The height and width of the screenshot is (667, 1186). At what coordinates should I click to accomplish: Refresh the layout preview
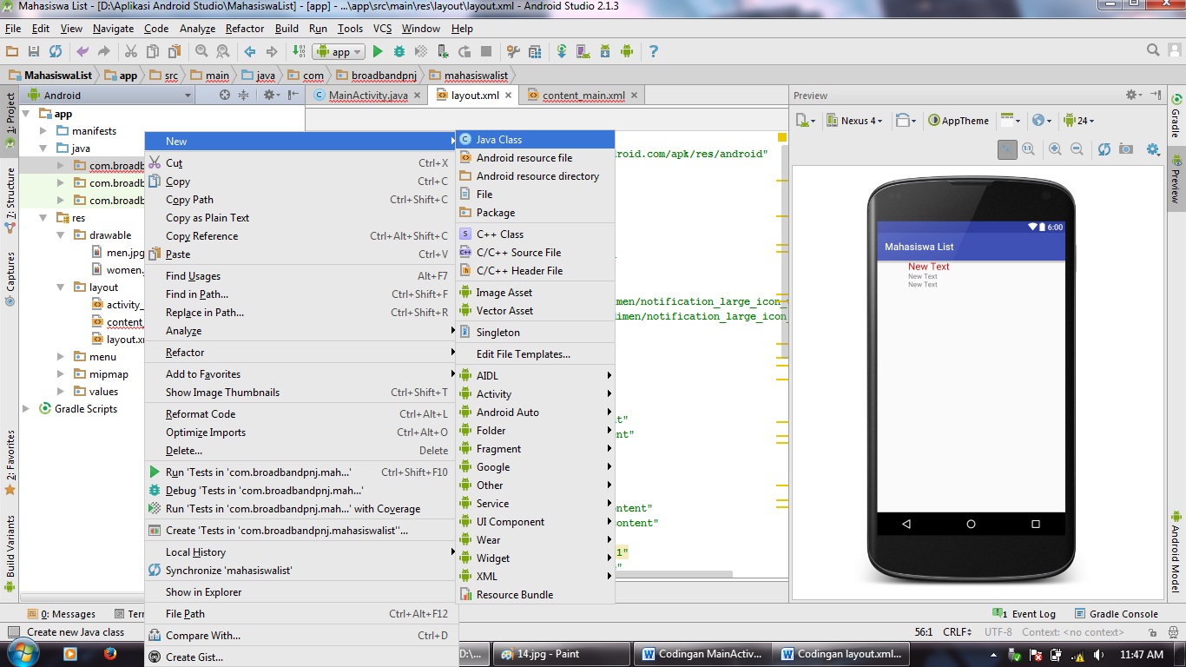click(1104, 149)
